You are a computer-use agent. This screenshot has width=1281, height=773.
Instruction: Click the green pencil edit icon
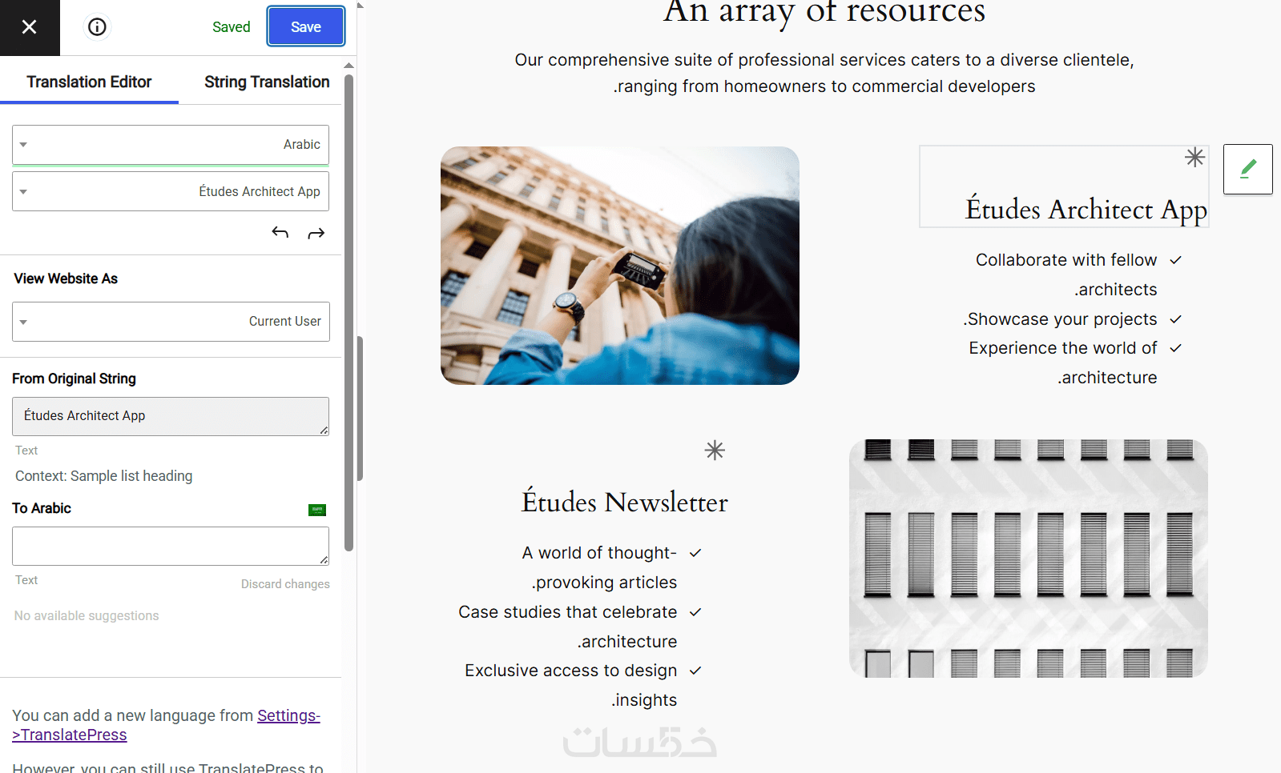pyautogui.click(x=1248, y=169)
